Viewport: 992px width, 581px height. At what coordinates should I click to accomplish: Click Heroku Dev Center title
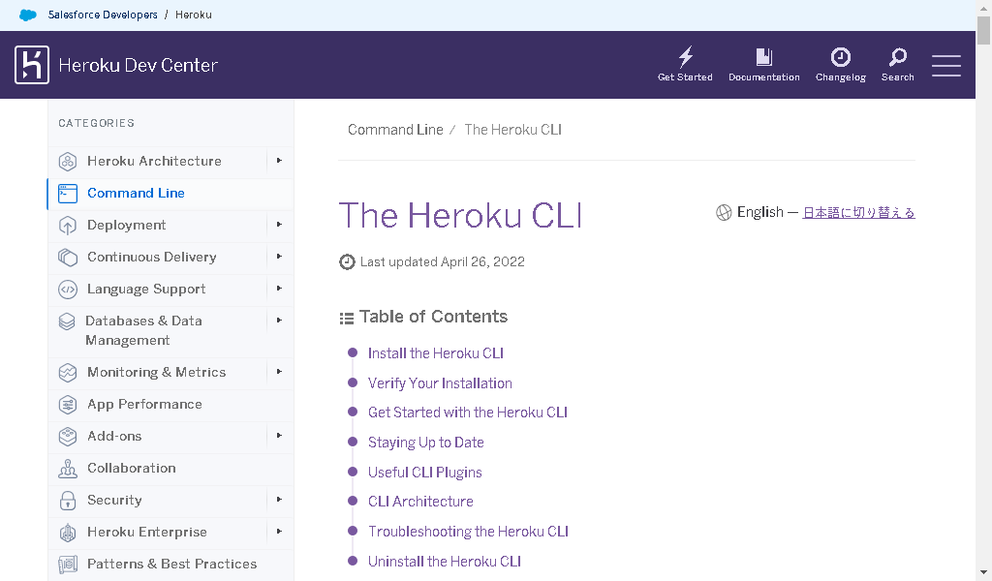pos(138,65)
